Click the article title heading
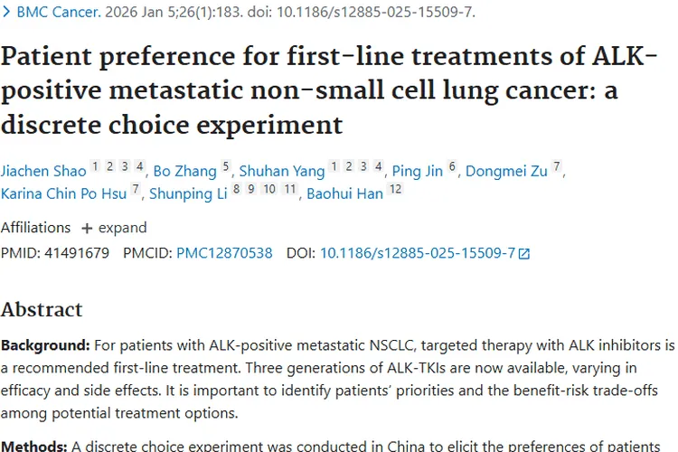The width and height of the screenshot is (678, 452). tap(328, 89)
